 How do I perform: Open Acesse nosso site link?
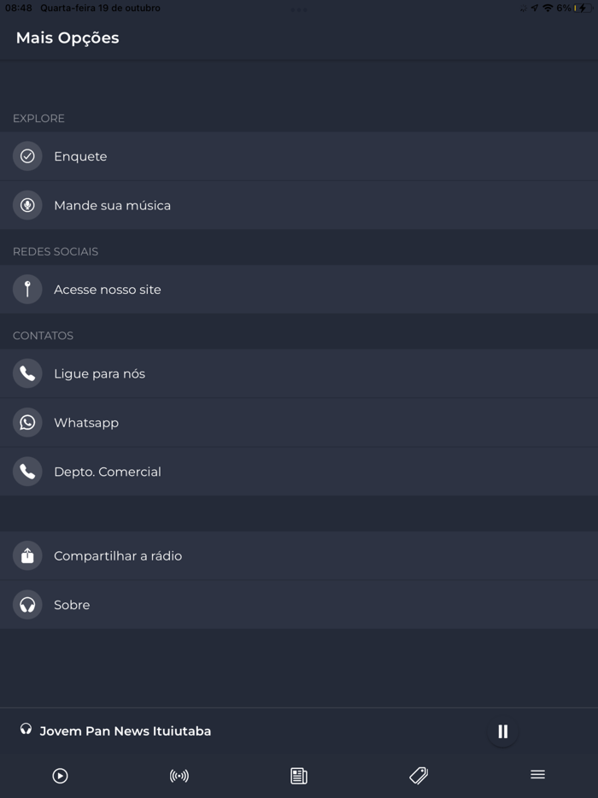(107, 290)
